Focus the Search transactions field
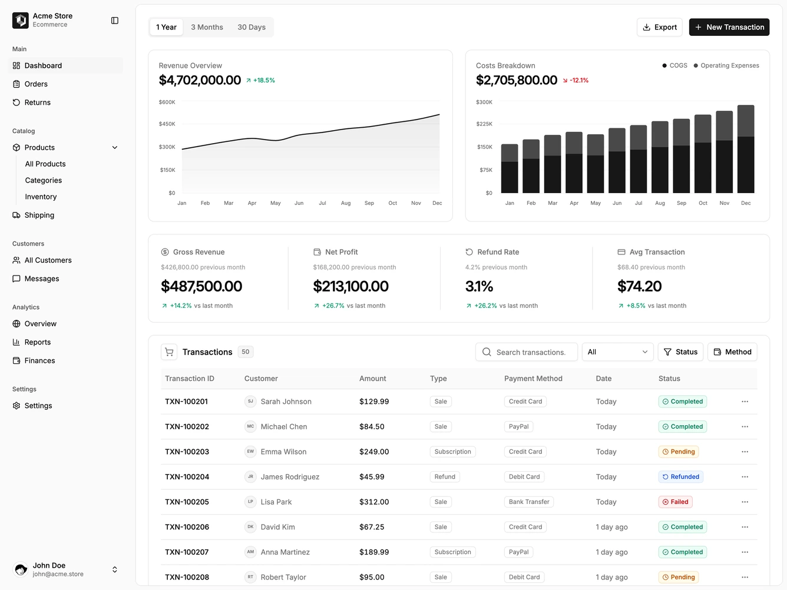 pos(527,352)
